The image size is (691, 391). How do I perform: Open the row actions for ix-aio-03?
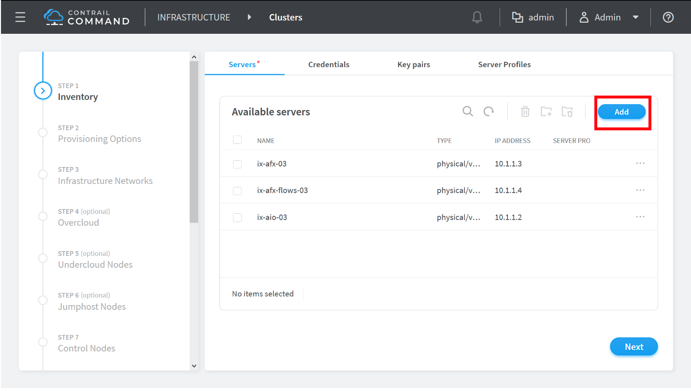point(640,217)
